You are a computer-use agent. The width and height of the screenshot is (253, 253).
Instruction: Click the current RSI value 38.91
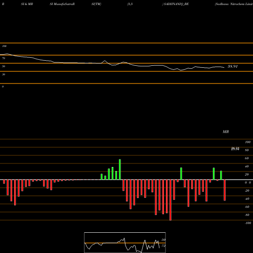pyautogui.click(x=233, y=66)
